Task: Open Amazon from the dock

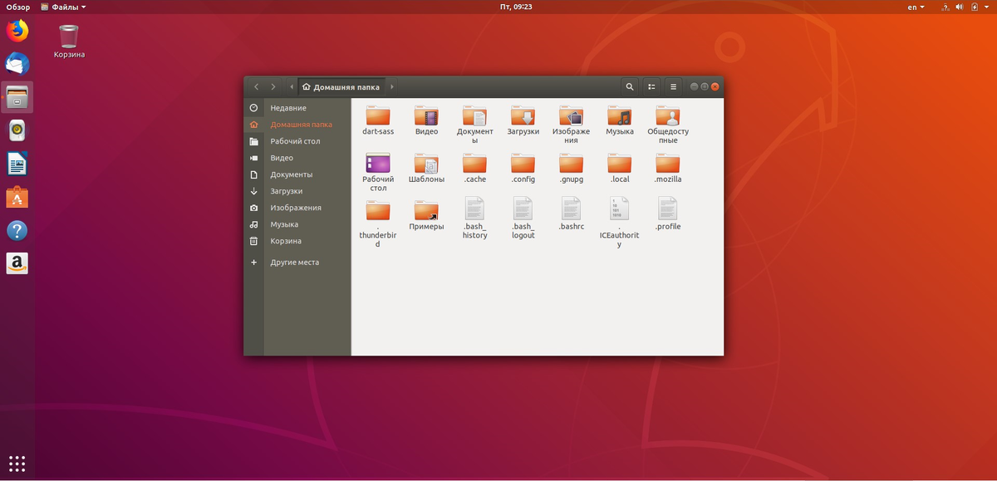Action: pyautogui.click(x=17, y=263)
